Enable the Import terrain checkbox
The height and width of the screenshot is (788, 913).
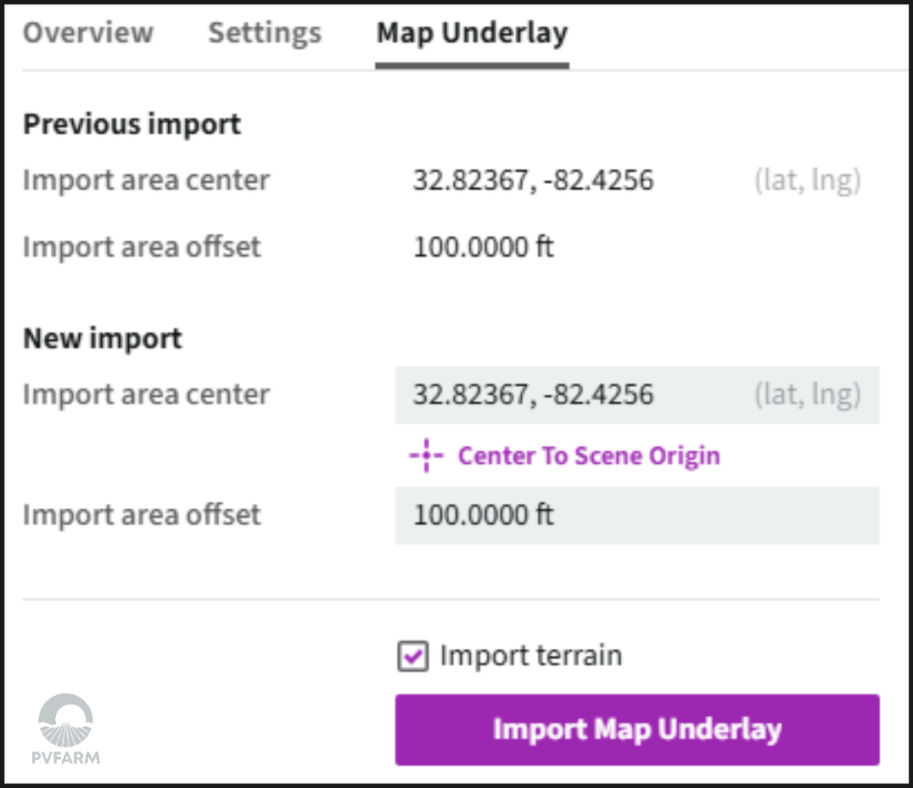pyautogui.click(x=412, y=656)
